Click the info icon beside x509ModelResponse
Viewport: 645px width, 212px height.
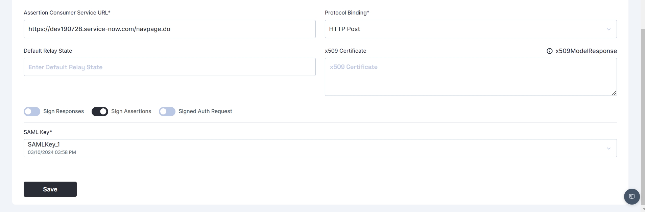[550, 51]
